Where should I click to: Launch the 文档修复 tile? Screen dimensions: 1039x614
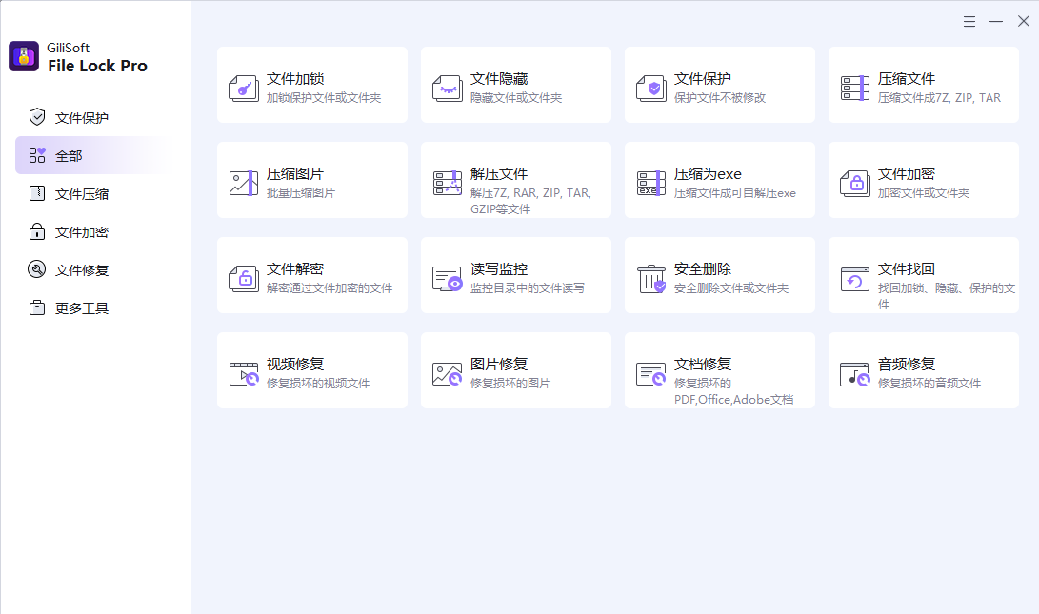[719, 370]
